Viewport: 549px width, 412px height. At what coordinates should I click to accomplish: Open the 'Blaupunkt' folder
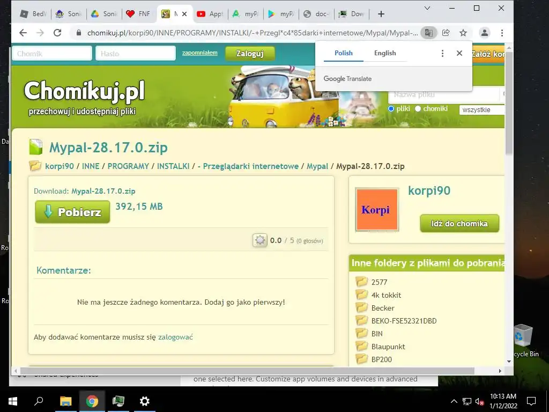[x=388, y=347]
